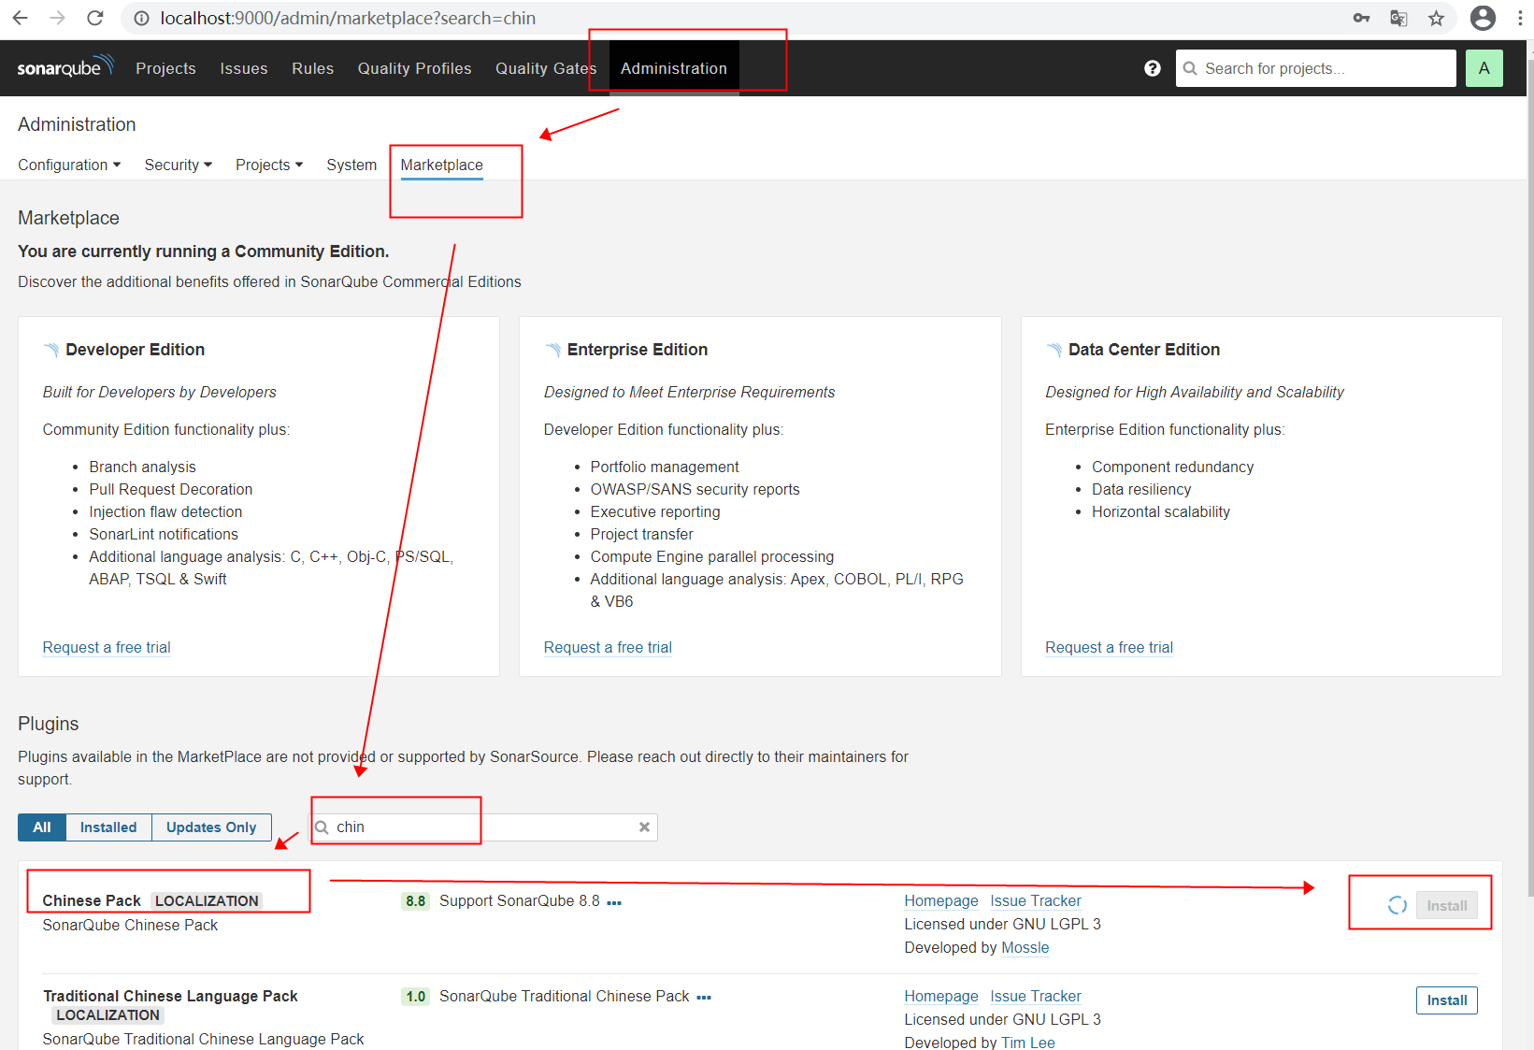Expand the Configuration dropdown

[x=69, y=165]
